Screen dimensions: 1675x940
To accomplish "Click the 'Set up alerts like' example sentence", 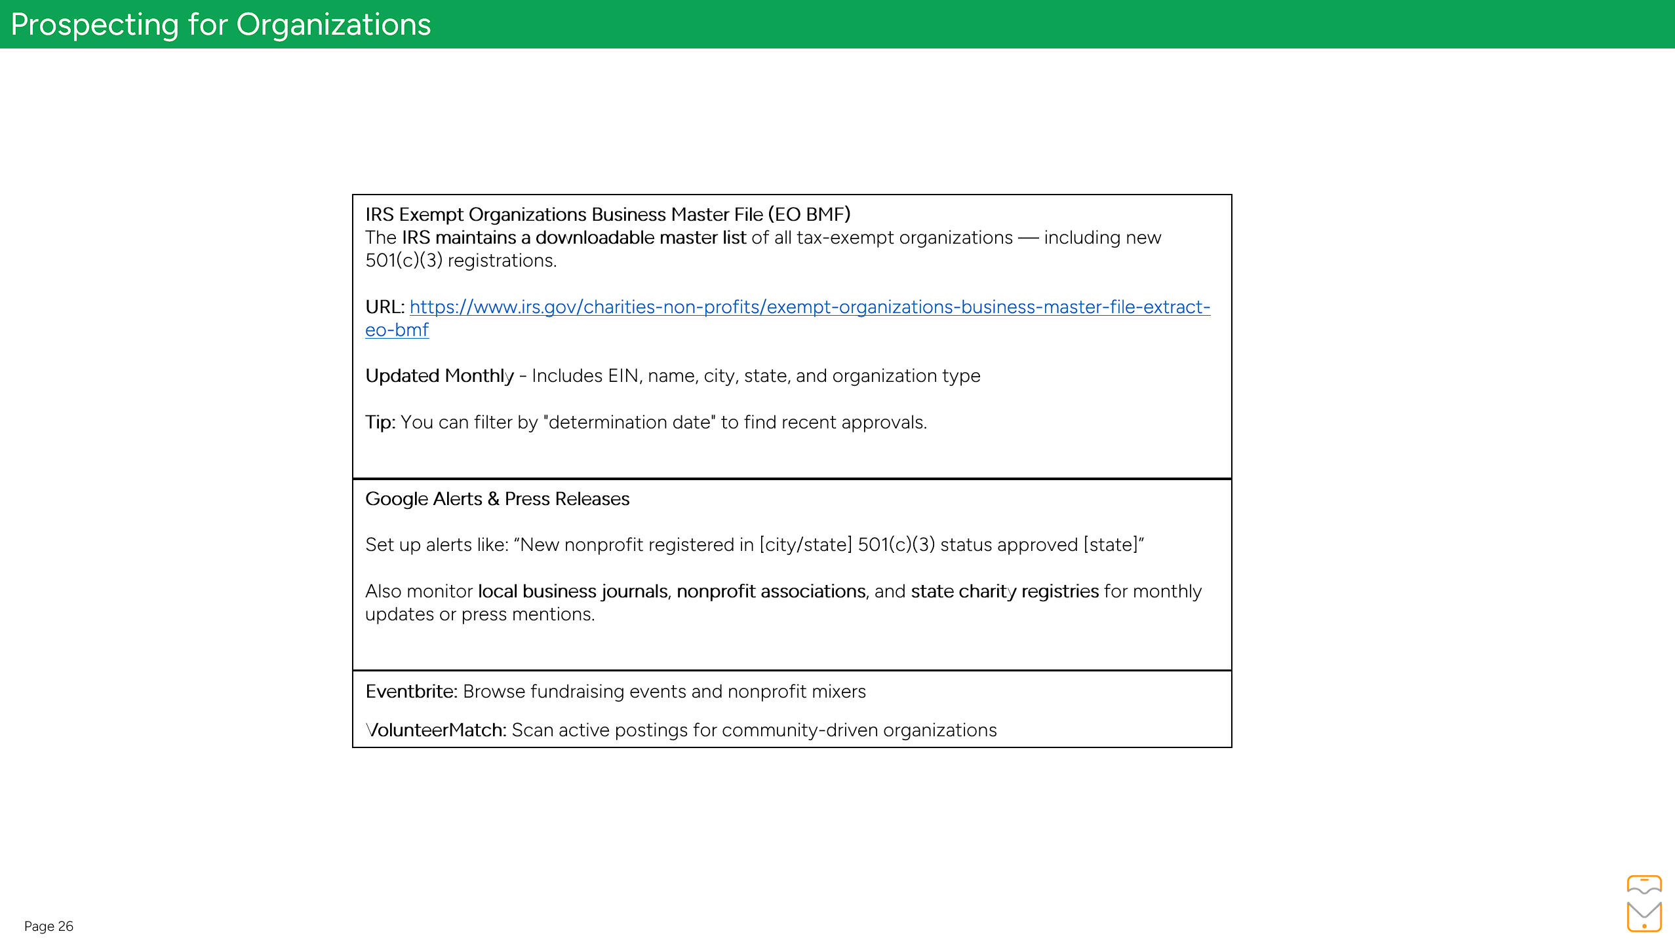I will [754, 544].
